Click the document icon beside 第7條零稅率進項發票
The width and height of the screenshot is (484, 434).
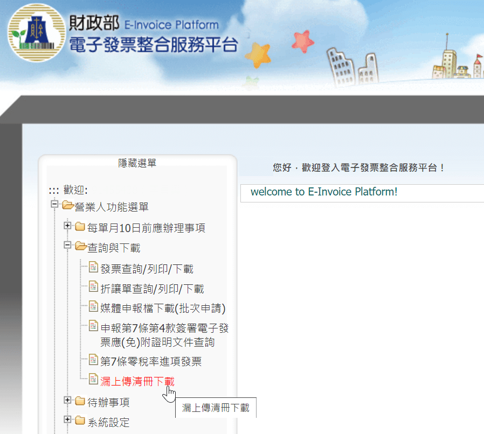93,360
